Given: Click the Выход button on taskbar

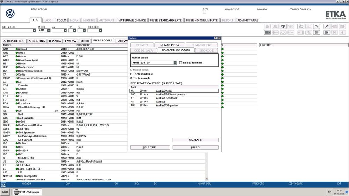Looking at the screenshot, I should [x=5, y=192].
